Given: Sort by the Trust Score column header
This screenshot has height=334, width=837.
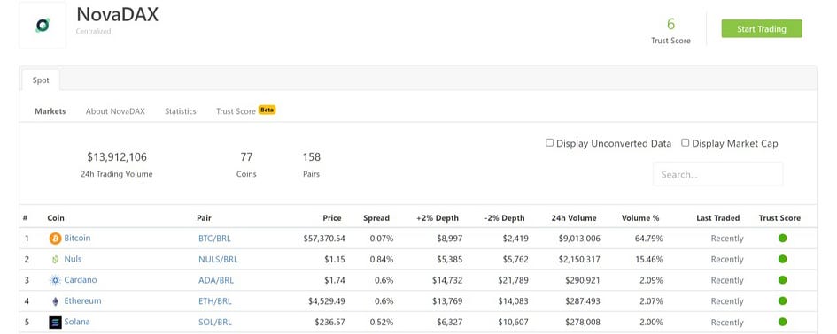Looking at the screenshot, I should [x=780, y=218].
